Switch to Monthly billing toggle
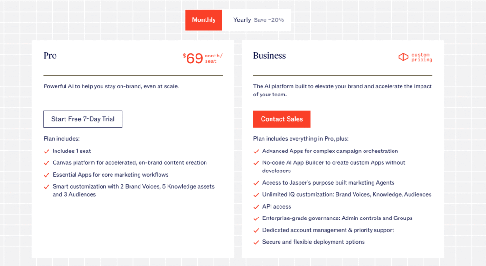Screen dimensions: 486x266 click(x=203, y=20)
